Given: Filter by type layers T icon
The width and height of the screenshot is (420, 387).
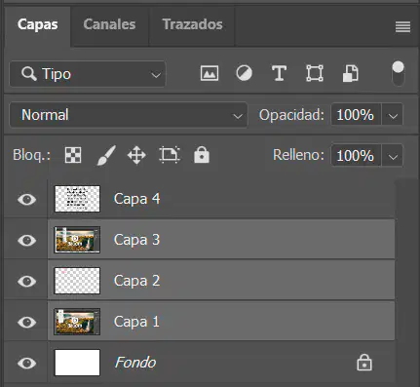Looking at the screenshot, I should click(x=279, y=73).
